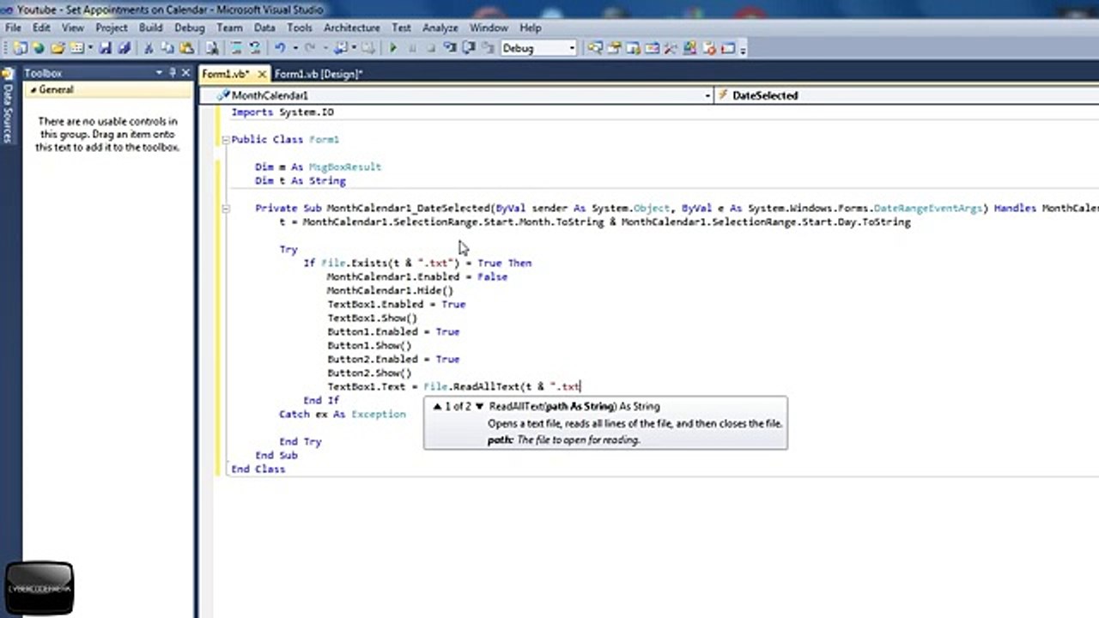Open the Data Sources side tab
The image size is (1099, 618).
[x=8, y=106]
